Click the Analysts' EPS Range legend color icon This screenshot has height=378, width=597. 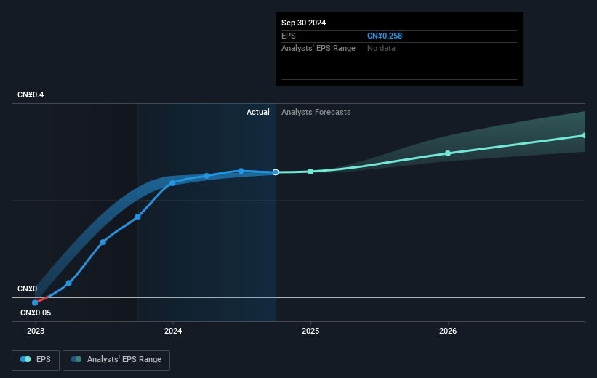pos(76,359)
